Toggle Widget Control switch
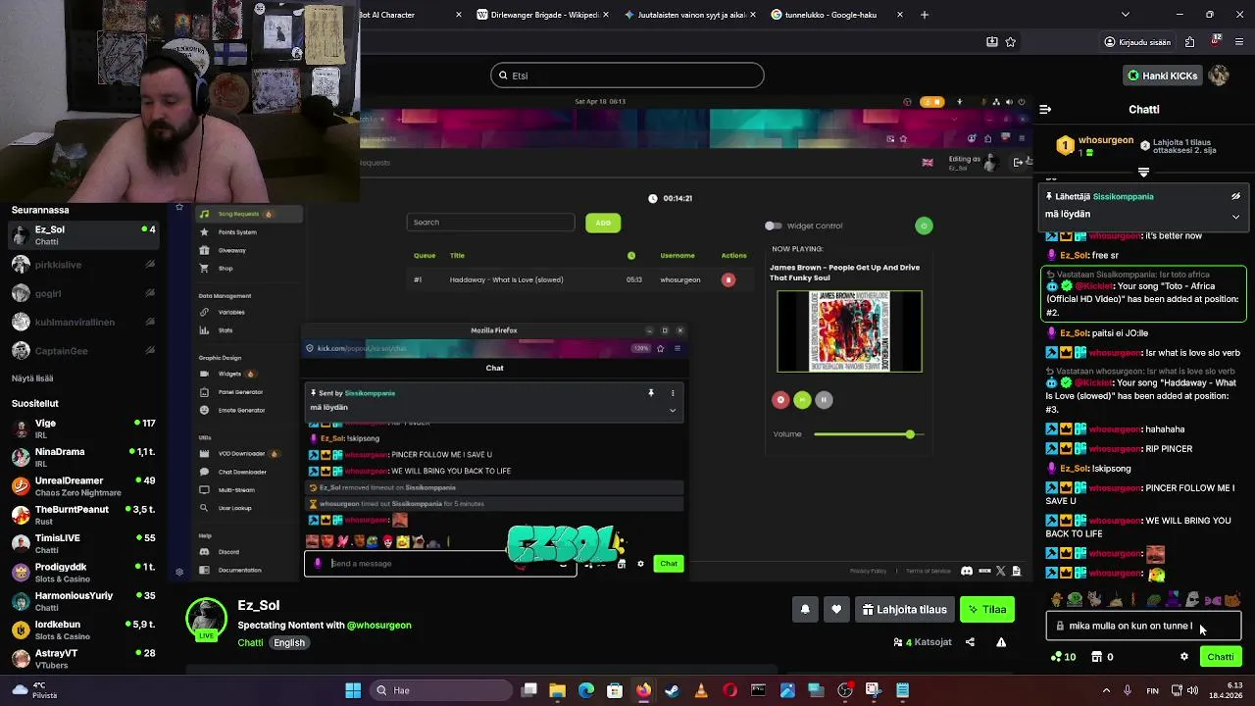 [x=774, y=226]
